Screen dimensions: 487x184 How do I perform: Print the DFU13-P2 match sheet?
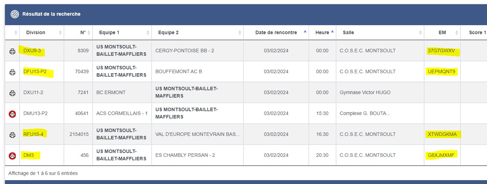point(12,72)
